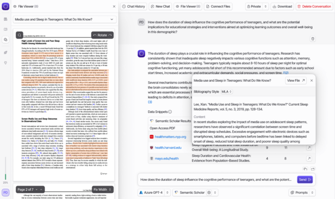
Task: Click the message input field
Action: click(216, 180)
